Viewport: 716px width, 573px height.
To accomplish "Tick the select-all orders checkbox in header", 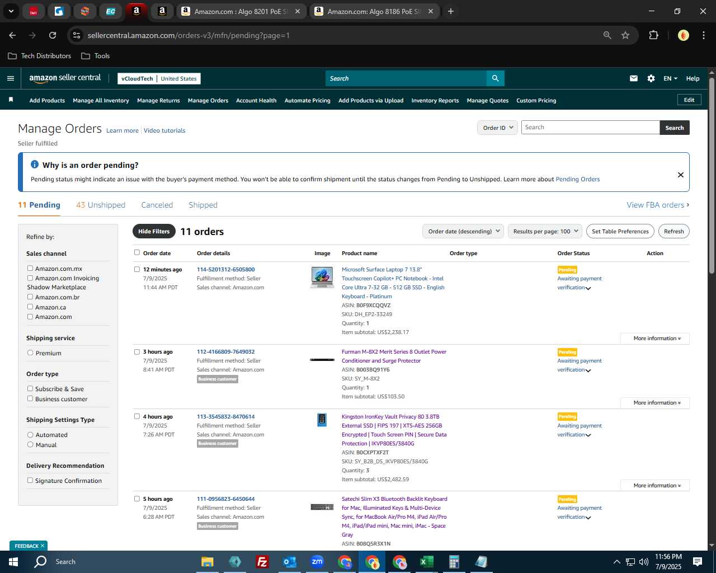I will pyautogui.click(x=137, y=252).
